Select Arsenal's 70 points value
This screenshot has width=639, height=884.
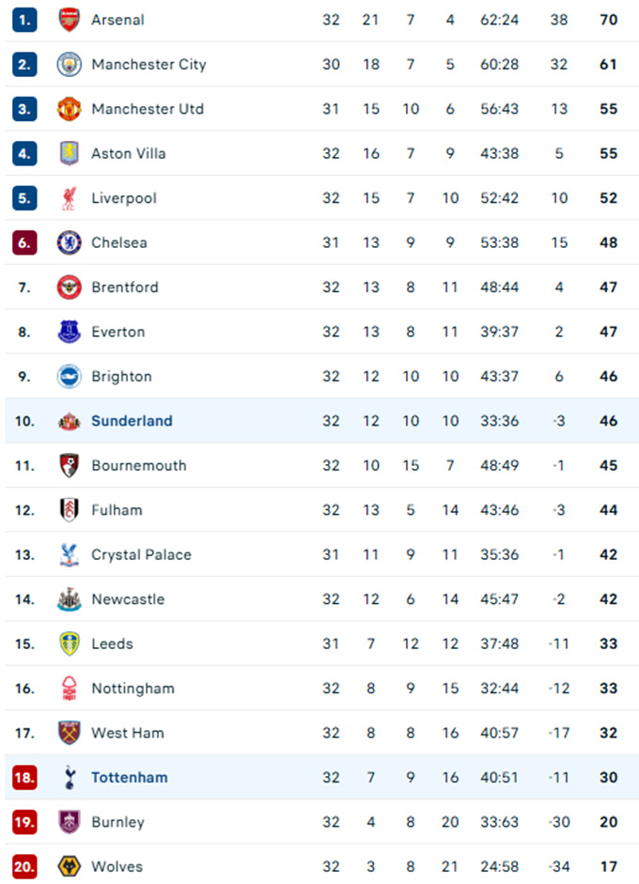click(x=608, y=20)
